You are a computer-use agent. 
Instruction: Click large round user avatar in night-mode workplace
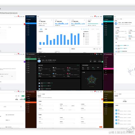[x=39, y=61]
